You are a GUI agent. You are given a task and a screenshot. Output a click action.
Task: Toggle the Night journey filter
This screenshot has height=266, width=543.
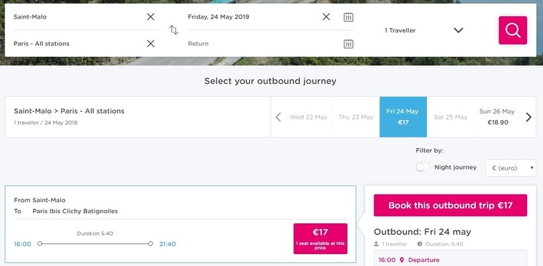pyautogui.click(x=423, y=167)
